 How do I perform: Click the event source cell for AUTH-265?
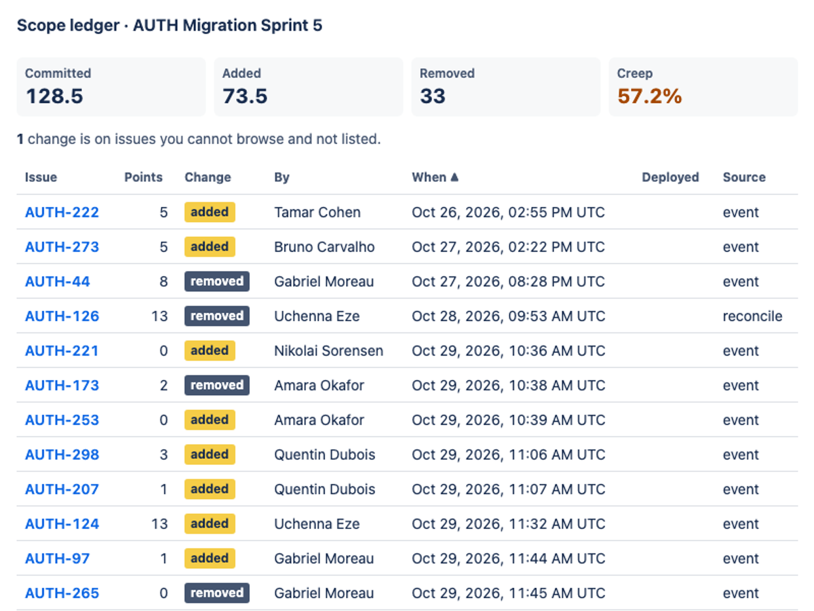click(x=741, y=593)
